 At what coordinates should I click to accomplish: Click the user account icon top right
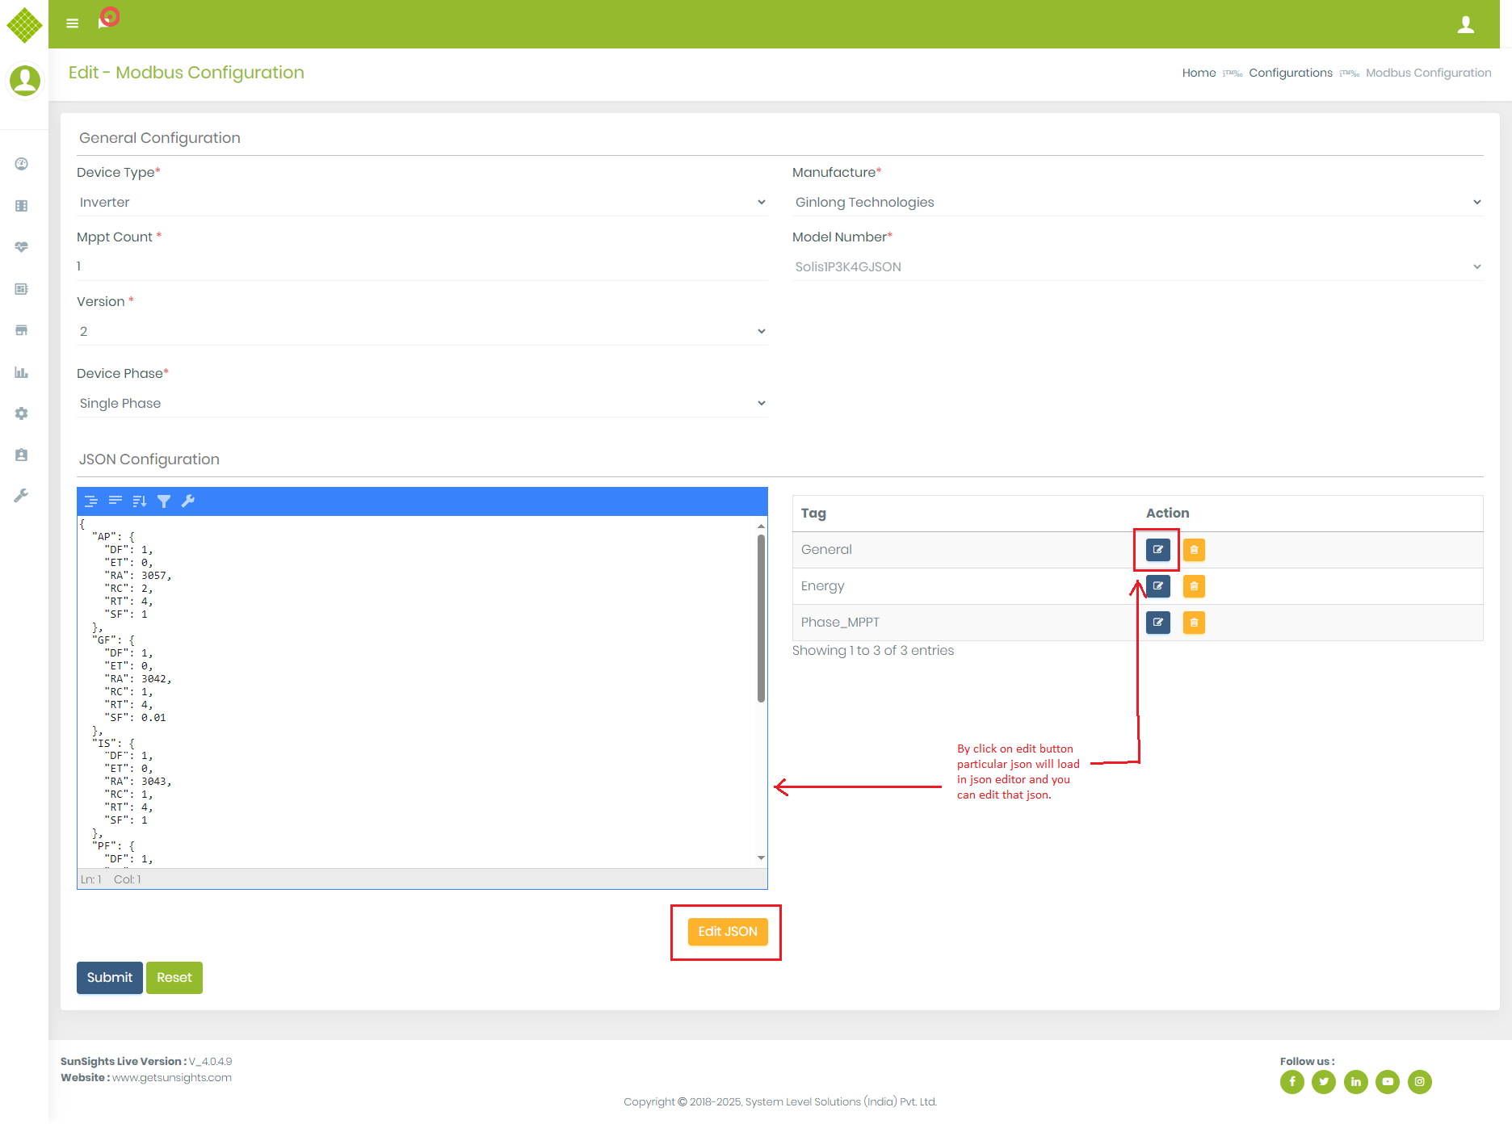[1466, 24]
